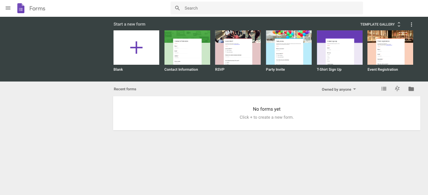
Task: Open the Party Invite template thumbnail
Action: tap(289, 48)
